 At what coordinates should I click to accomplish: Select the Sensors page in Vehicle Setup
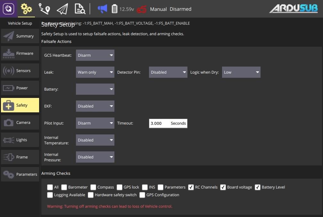point(20,70)
